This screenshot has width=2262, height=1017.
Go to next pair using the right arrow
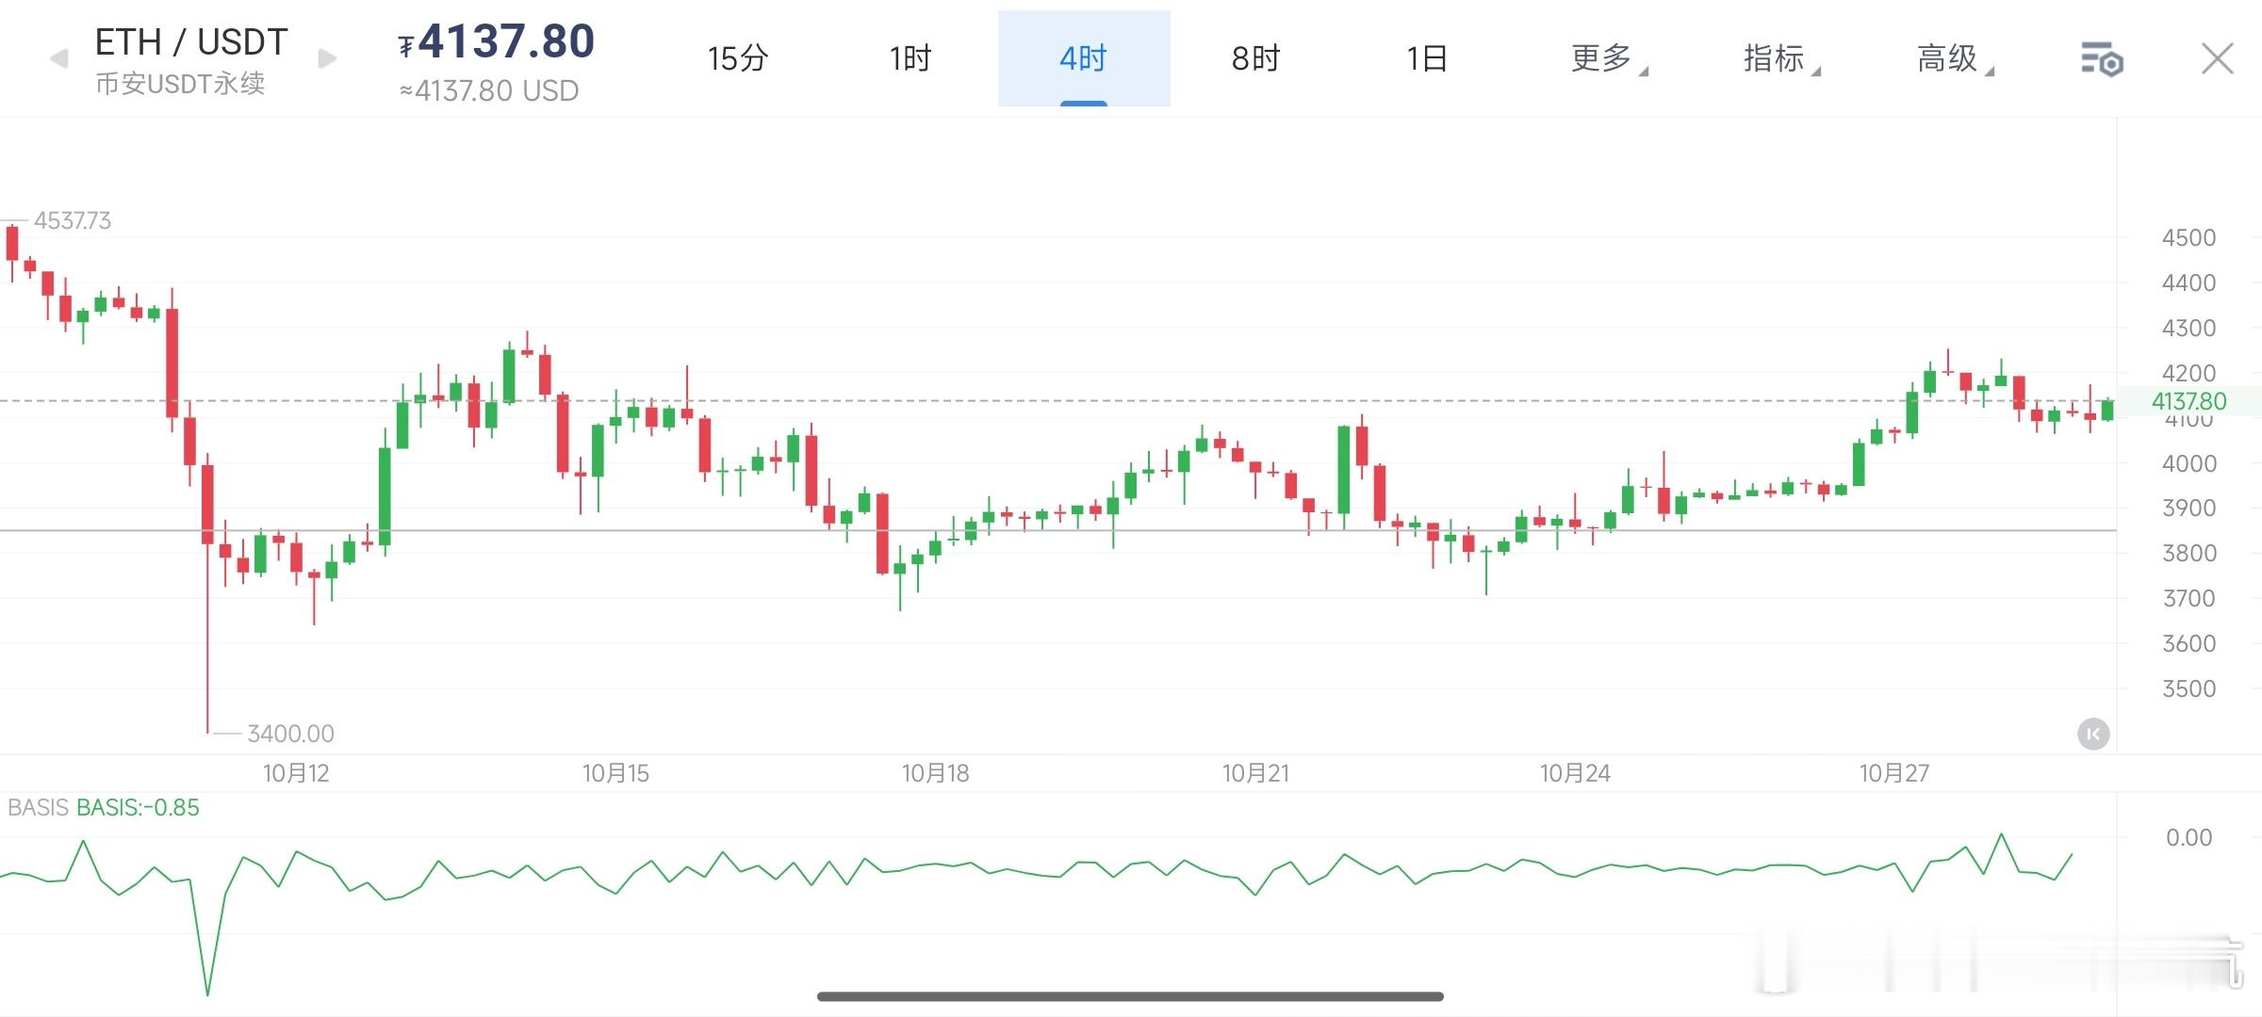[x=325, y=58]
